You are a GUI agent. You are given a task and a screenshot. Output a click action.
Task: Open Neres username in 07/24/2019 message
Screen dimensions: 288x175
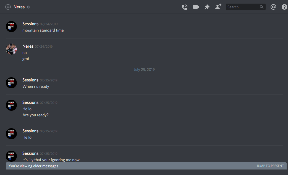point(28,46)
